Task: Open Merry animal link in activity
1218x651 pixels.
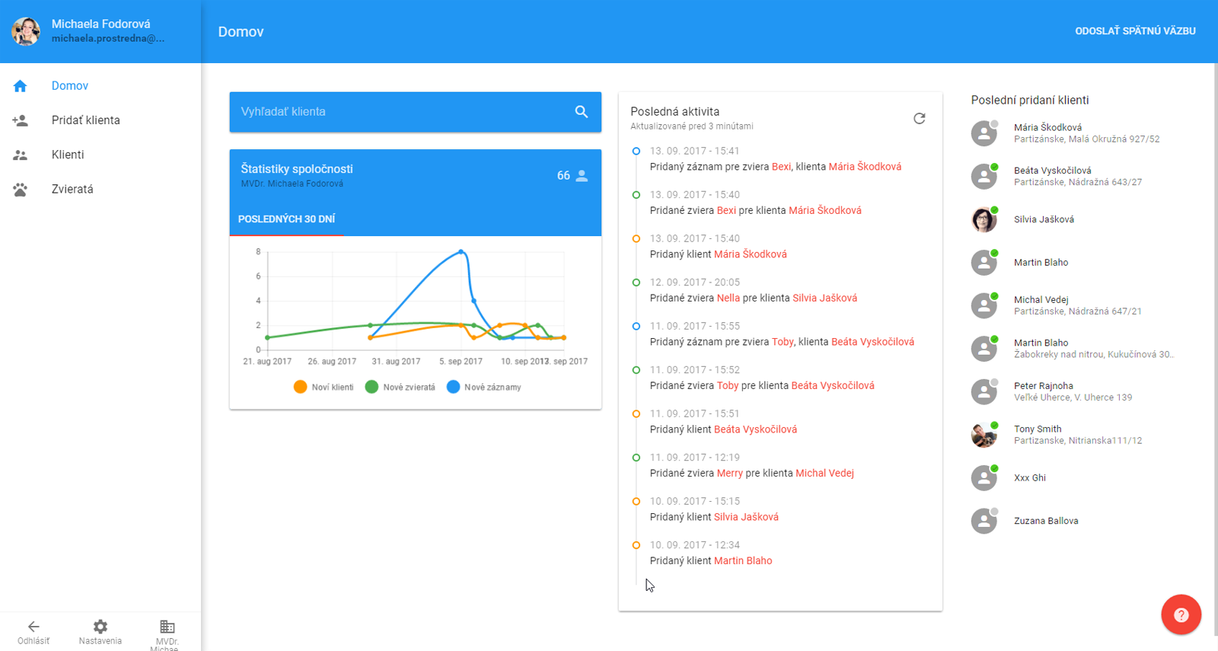Action: point(729,474)
